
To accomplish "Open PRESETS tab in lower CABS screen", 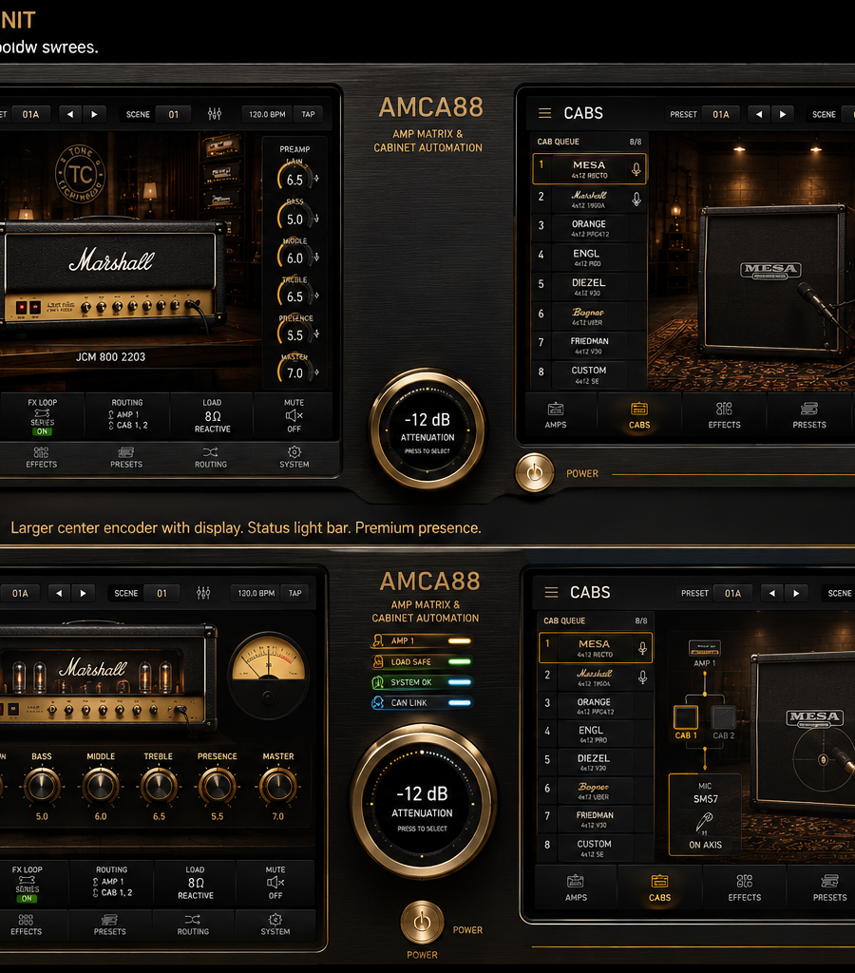I will pyautogui.click(x=829, y=888).
